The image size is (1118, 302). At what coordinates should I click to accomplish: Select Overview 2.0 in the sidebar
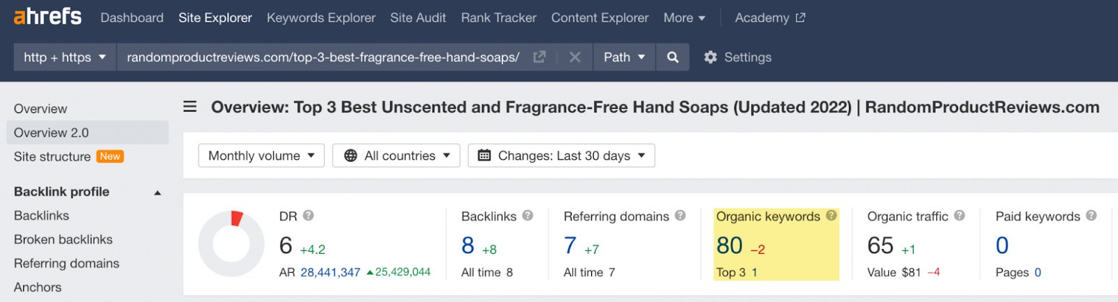87,133
